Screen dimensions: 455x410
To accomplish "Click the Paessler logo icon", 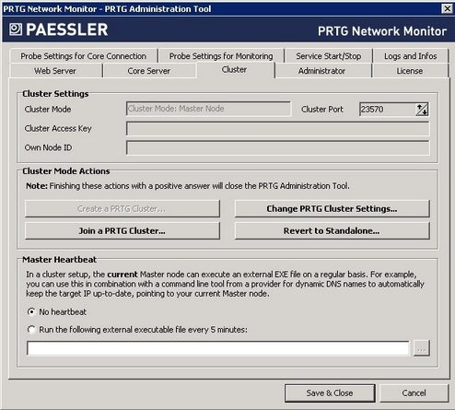I will (16, 29).
